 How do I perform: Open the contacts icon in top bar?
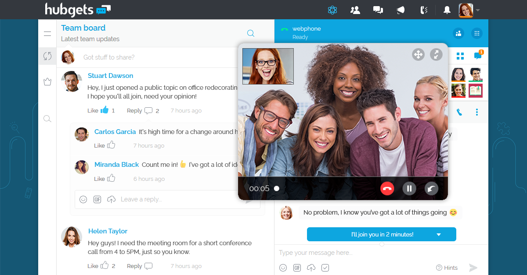355,10
